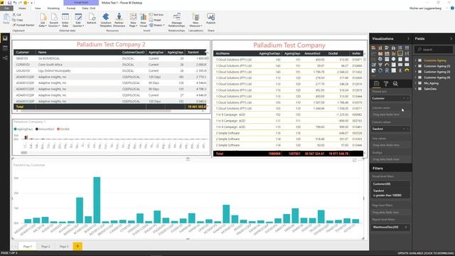Click the Save icon in title bar
The image size is (455, 256).
click(9, 3)
